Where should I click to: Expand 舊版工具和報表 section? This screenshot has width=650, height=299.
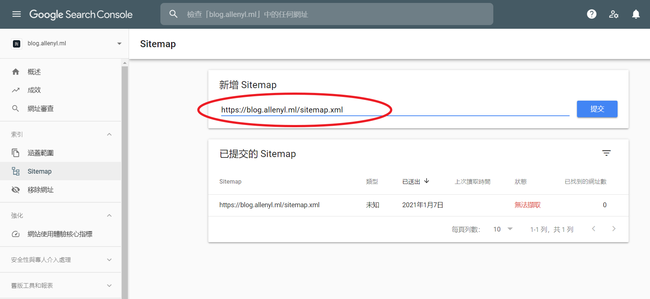tap(109, 286)
